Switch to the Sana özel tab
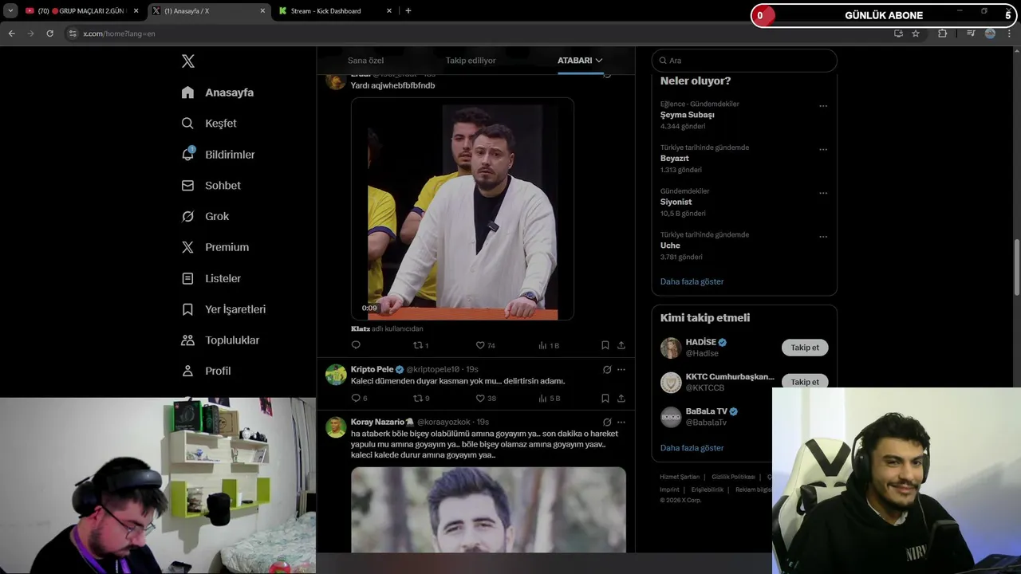Image resolution: width=1021 pixels, height=574 pixels. [x=365, y=61]
